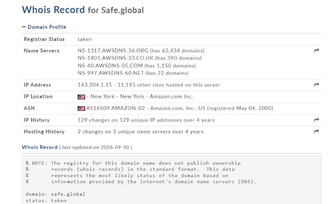Click the IP Location label
Image resolution: width=331 pixels, height=204 pixels.
point(38,96)
